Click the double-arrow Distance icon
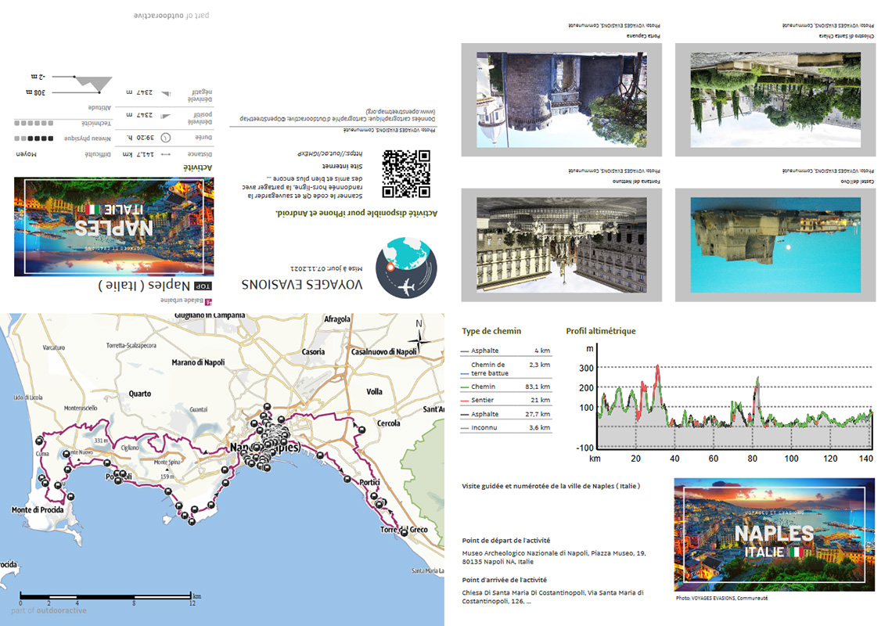This screenshot has height=626, width=892. tap(166, 154)
